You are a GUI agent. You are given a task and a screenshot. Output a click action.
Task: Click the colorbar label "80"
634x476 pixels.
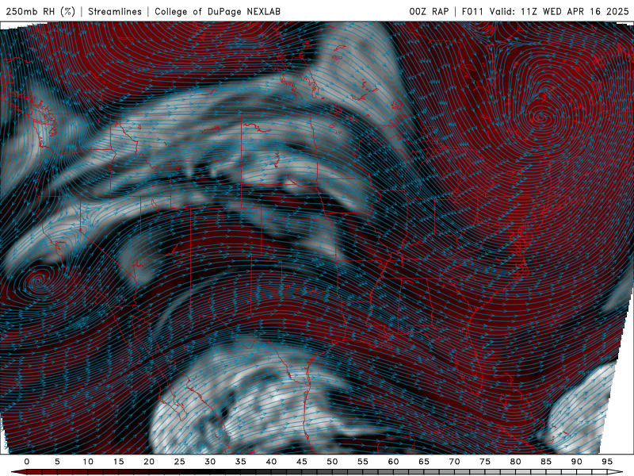coord(516,462)
